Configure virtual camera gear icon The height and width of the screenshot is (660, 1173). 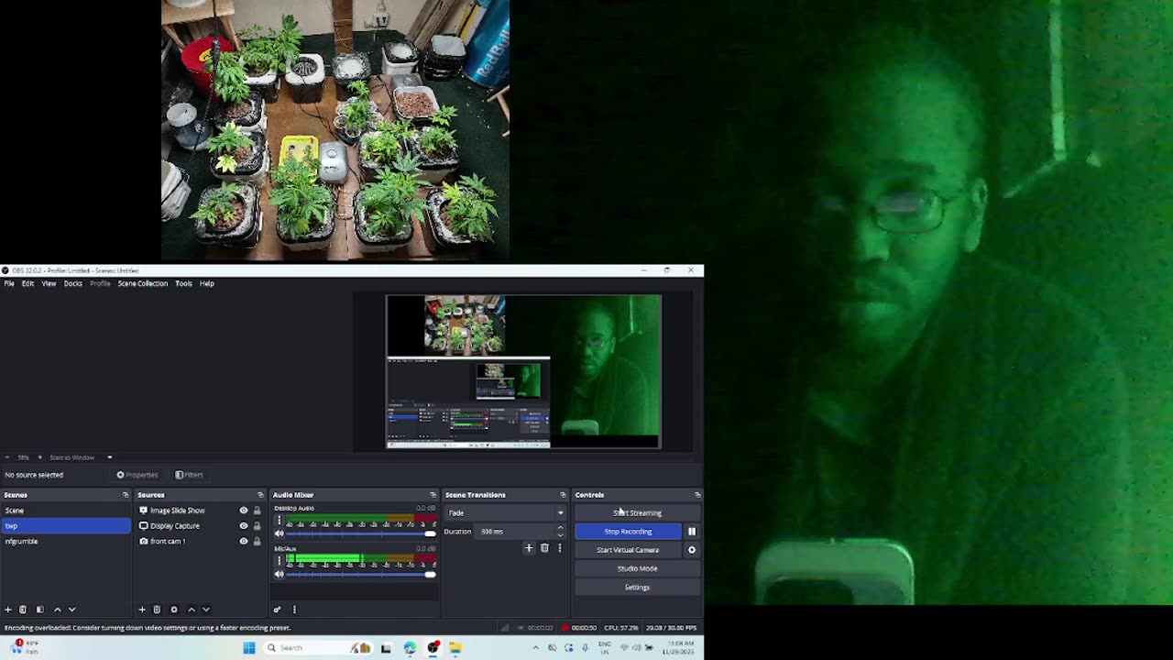692,550
